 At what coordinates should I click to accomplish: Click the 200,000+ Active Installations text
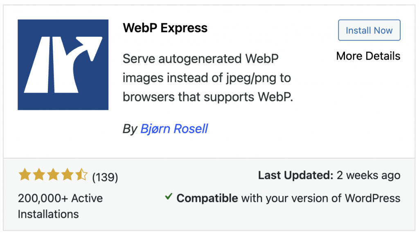60,206
